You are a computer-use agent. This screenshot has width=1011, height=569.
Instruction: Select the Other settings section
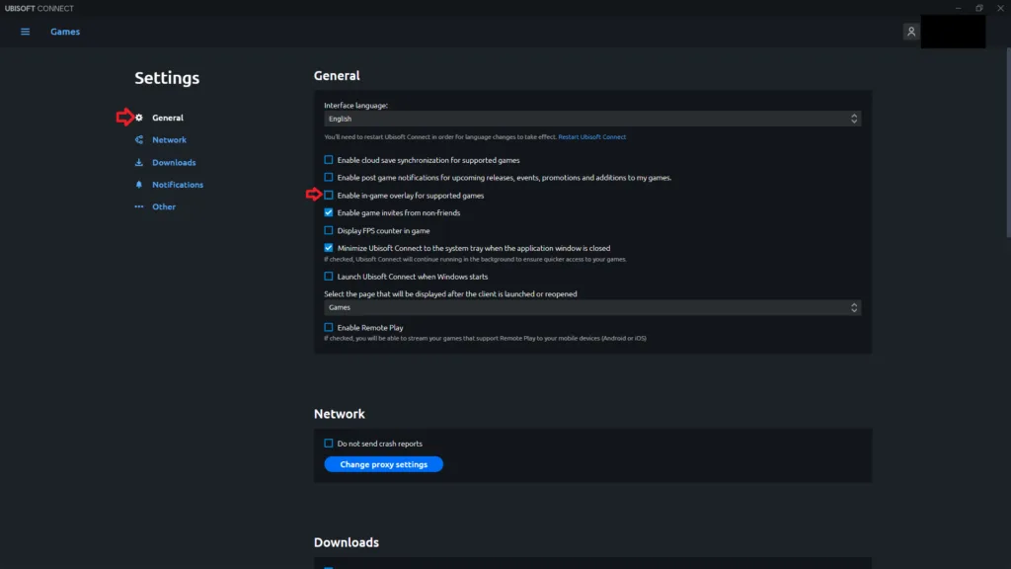point(164,206)
